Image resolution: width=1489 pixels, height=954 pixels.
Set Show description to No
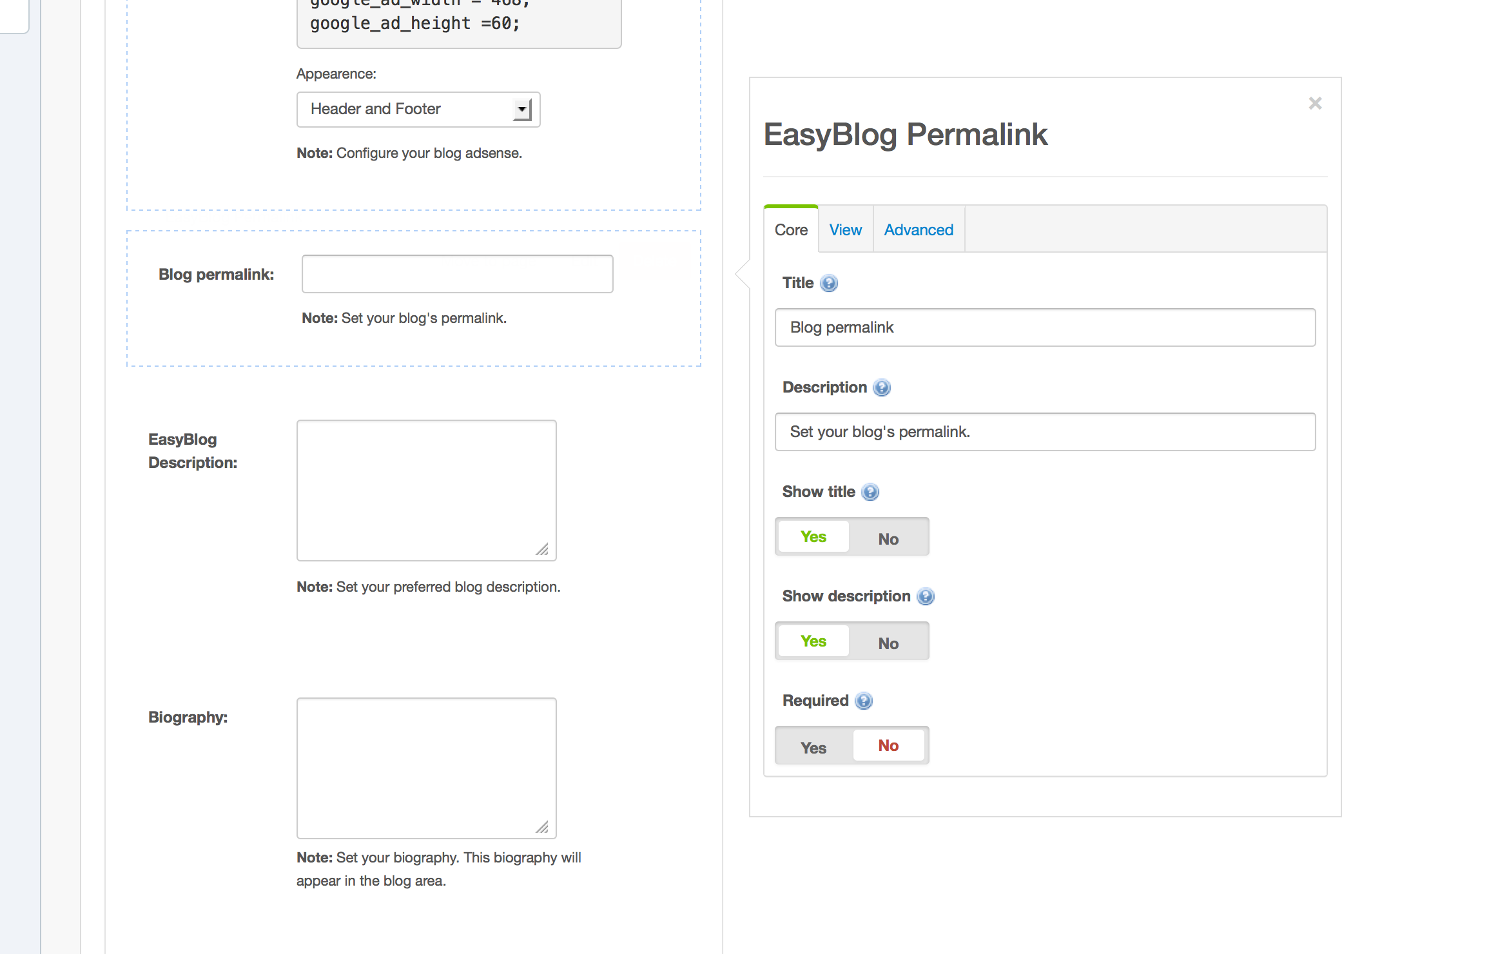pos(888,643)
